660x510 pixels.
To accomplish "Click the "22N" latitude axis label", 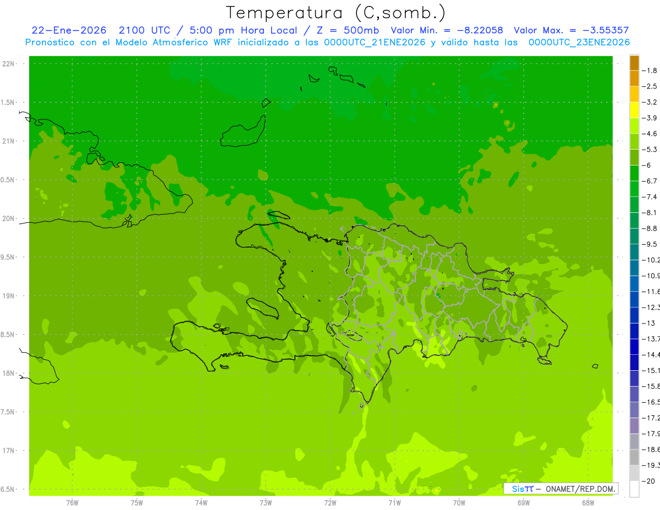I will pyautogui.click(x=8, y=64).
